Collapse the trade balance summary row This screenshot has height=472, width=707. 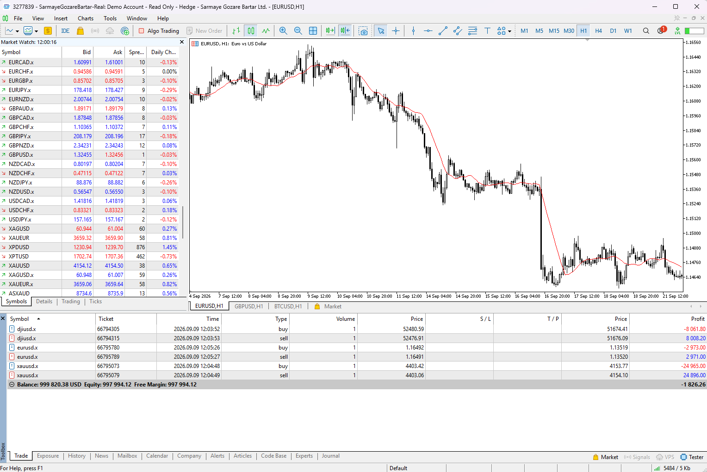[12, 385]
